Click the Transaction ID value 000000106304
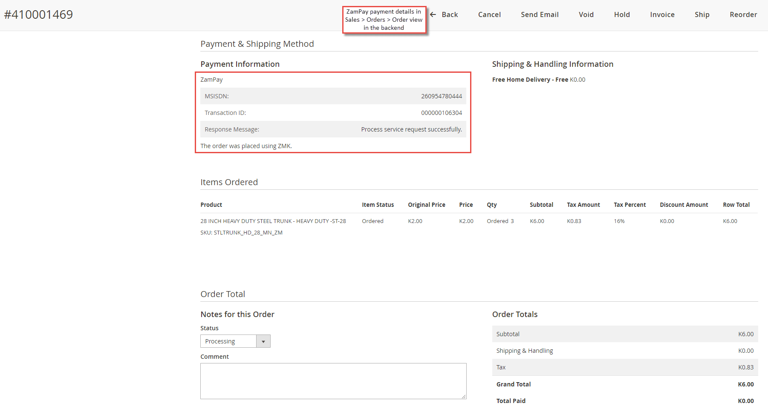 point(442,113)
